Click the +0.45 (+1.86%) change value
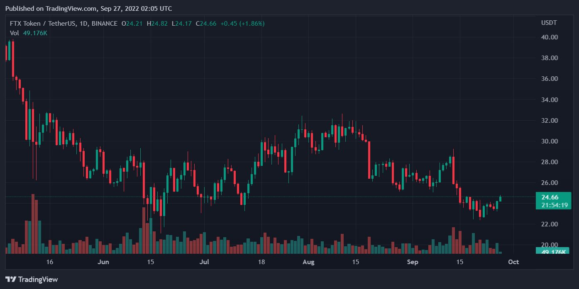This screenshot has height=289, width=579. (x=242, y=24)
